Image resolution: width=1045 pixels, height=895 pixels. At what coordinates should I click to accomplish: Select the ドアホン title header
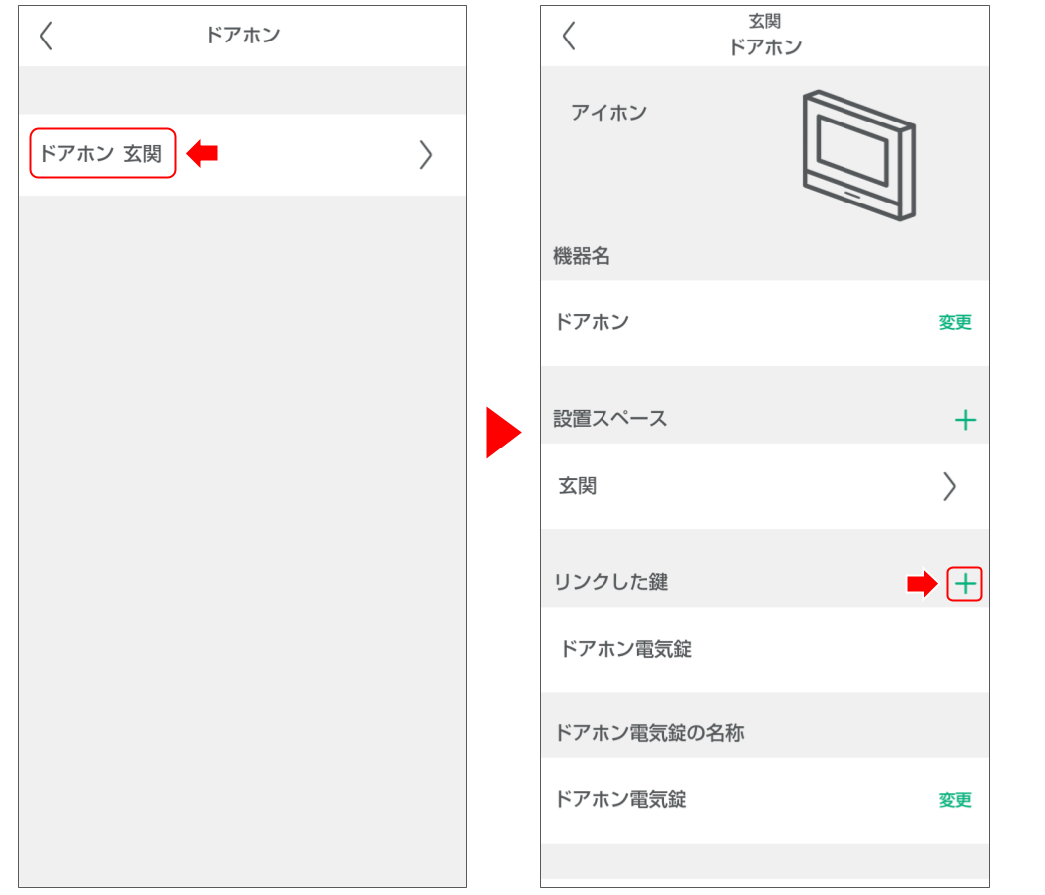pos(242,33)
